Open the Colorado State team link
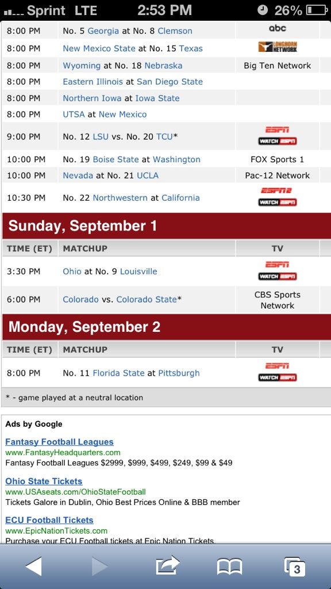 (147, 299)
